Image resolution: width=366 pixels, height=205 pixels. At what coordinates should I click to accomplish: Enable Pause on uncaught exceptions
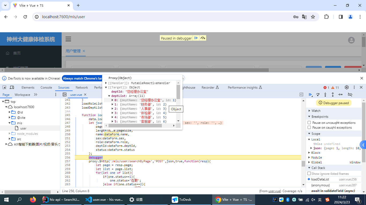pyautogui.click(x=309, y=123)
